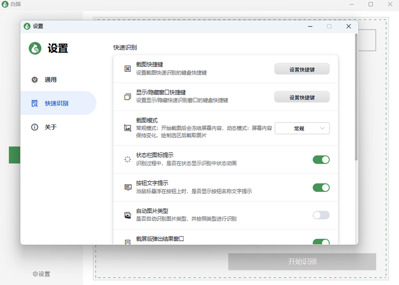The height and width of the screenshot is (285, 399).
Task: Click the gear icon next to 通用
Action: click(x=35, y=80)
